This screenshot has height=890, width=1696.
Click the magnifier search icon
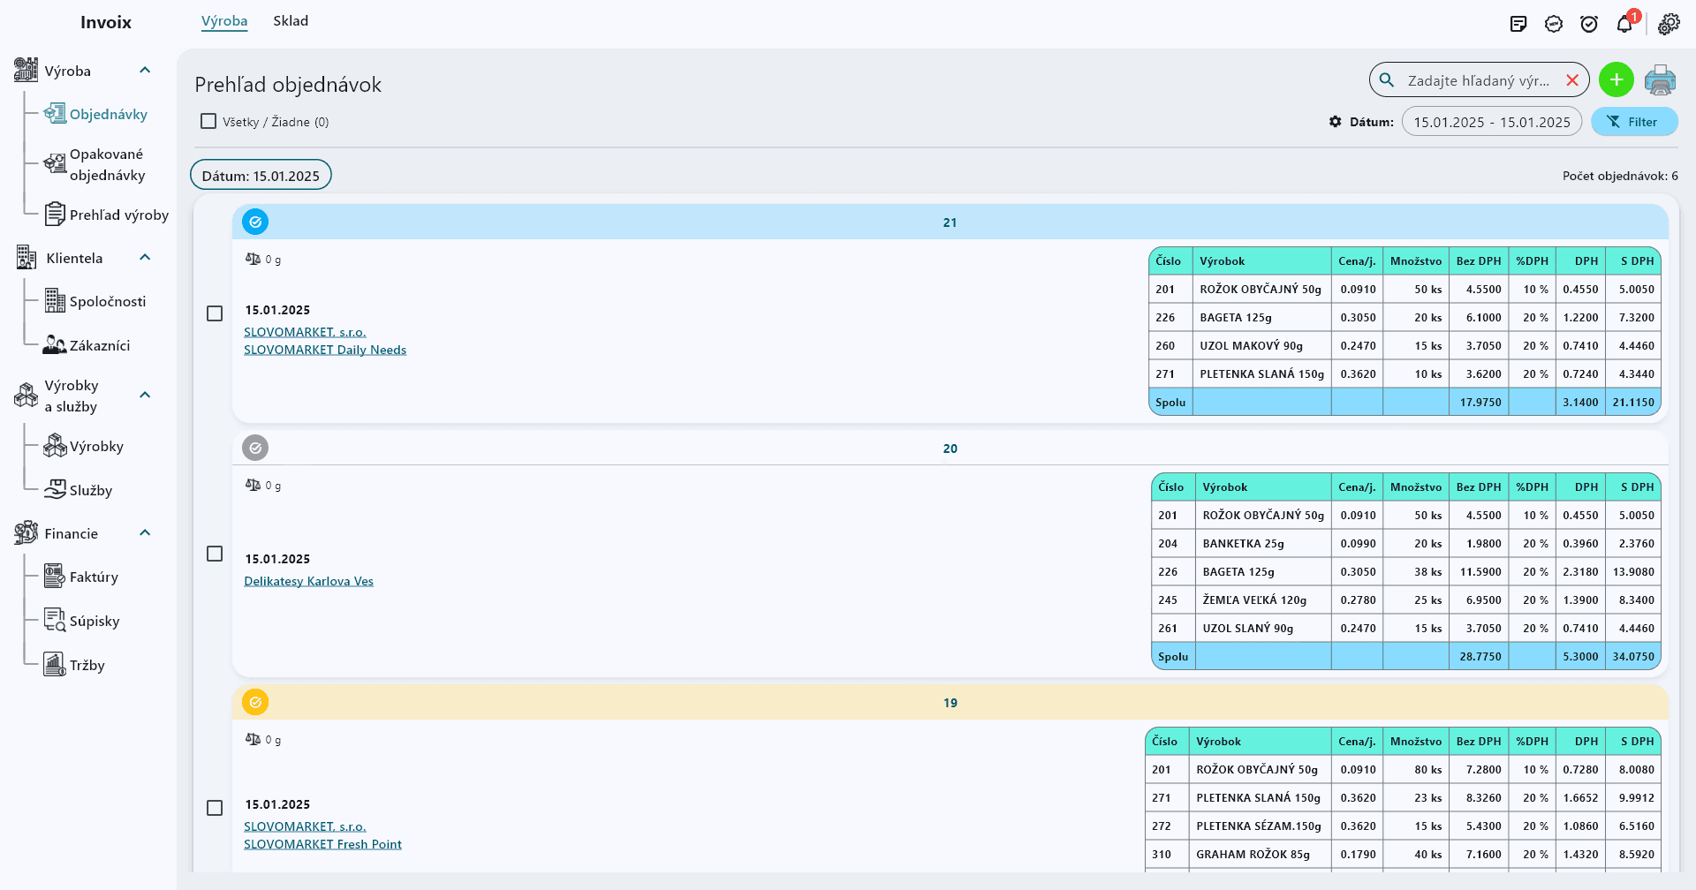click(x=1387, y=80)
